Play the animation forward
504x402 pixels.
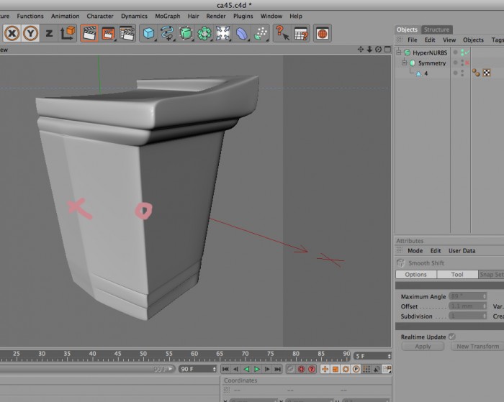[257, 369]
